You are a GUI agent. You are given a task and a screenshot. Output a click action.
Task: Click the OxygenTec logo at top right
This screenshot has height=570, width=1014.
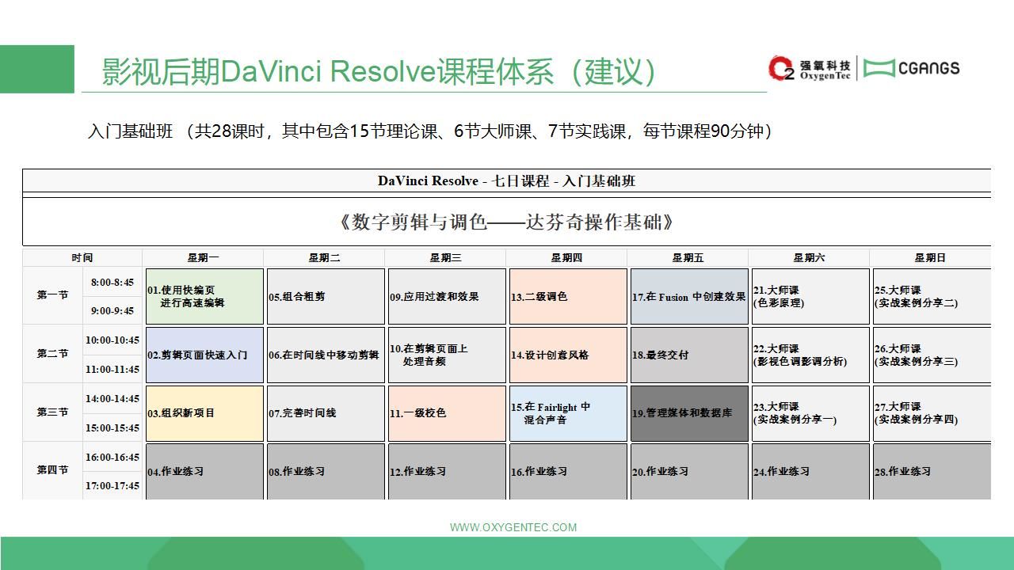point(810,69)
